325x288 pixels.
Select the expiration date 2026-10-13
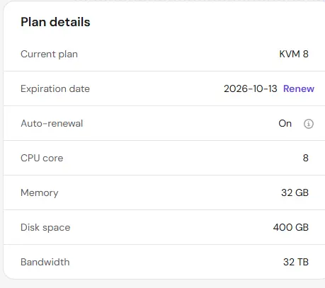pos(251,88)
